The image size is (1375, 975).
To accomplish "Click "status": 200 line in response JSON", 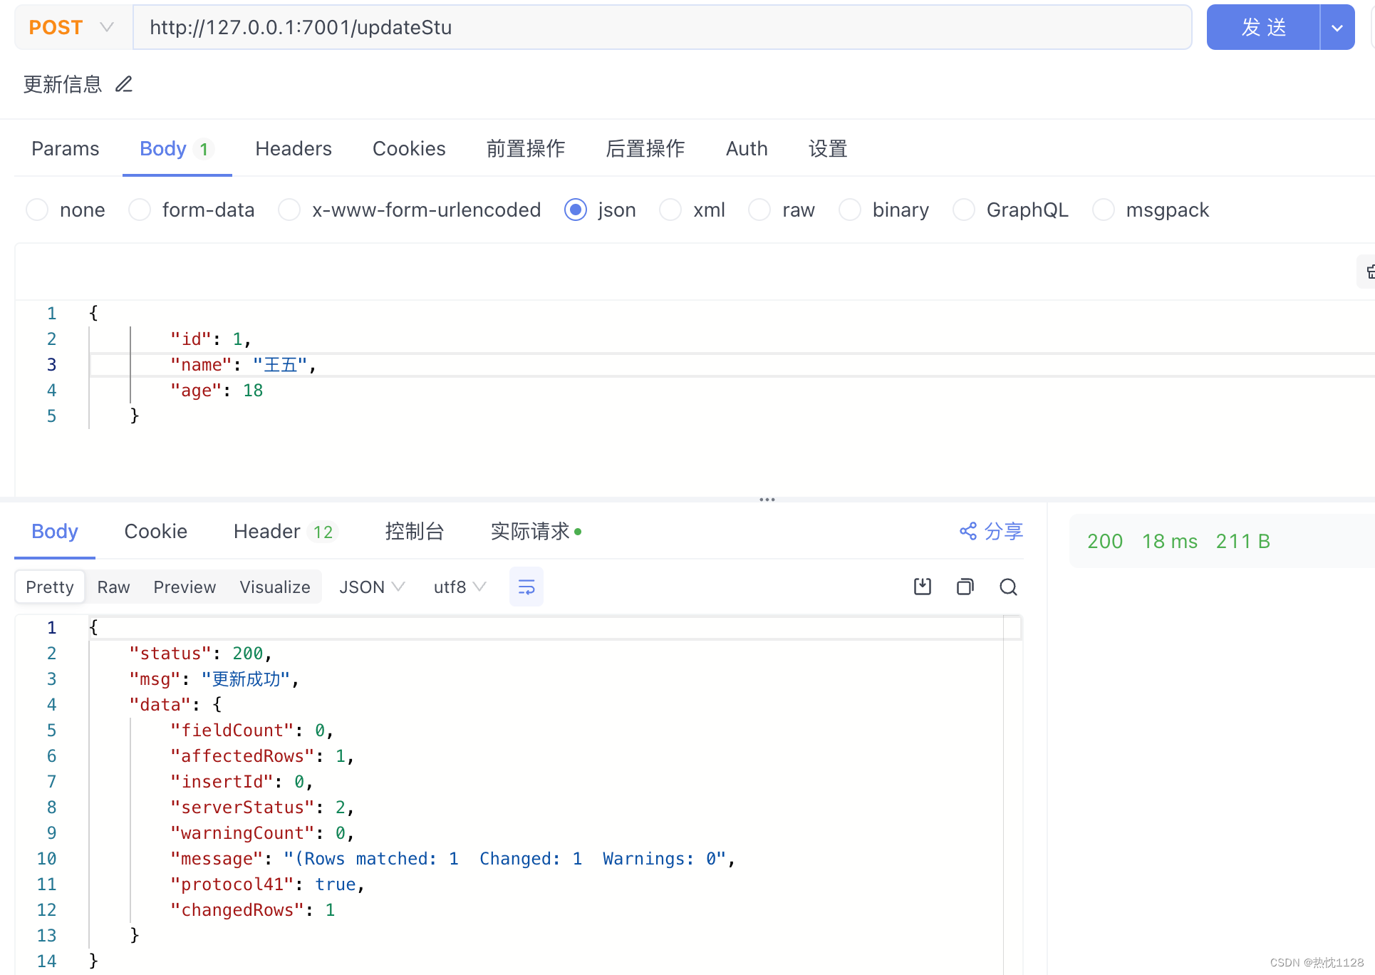I will [200, 654].
